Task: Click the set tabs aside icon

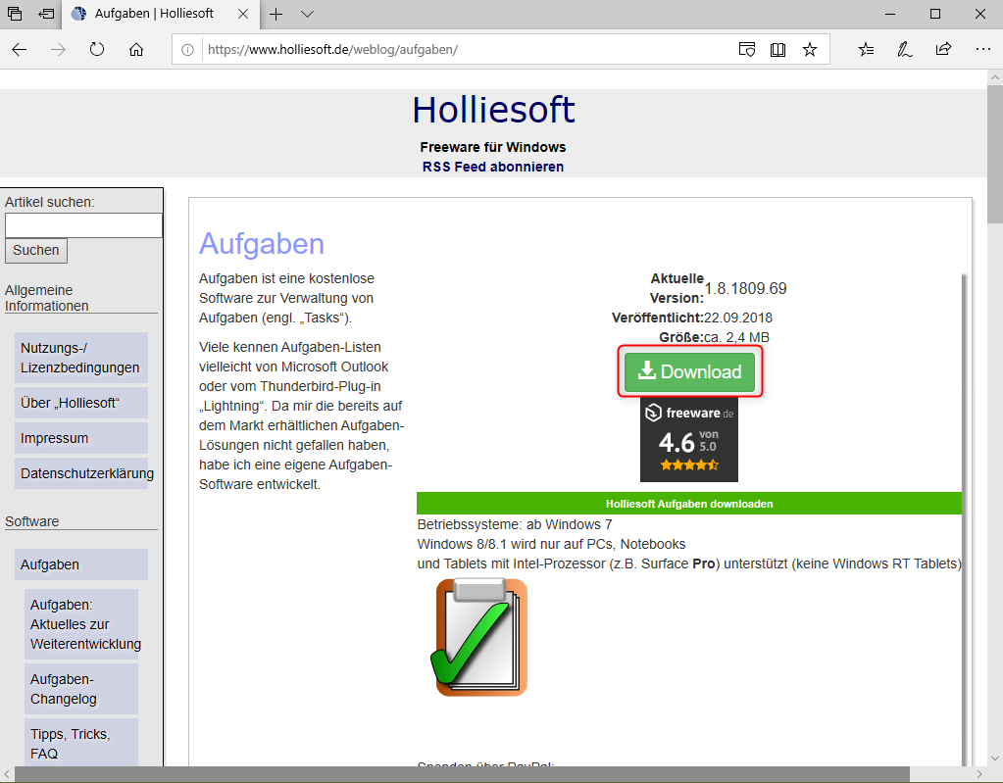Action: (45, 14)
